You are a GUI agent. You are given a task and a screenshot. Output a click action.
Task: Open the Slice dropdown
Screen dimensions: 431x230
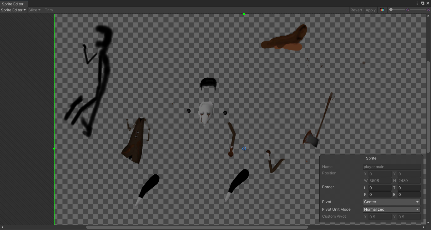(x=34, y=10)
